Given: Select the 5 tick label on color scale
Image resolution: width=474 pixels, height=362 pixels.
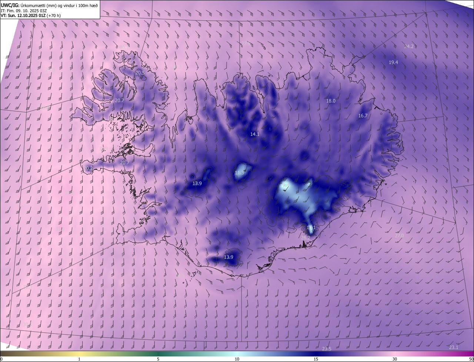Looking at the screenshot, I should (x=158, y=359).
